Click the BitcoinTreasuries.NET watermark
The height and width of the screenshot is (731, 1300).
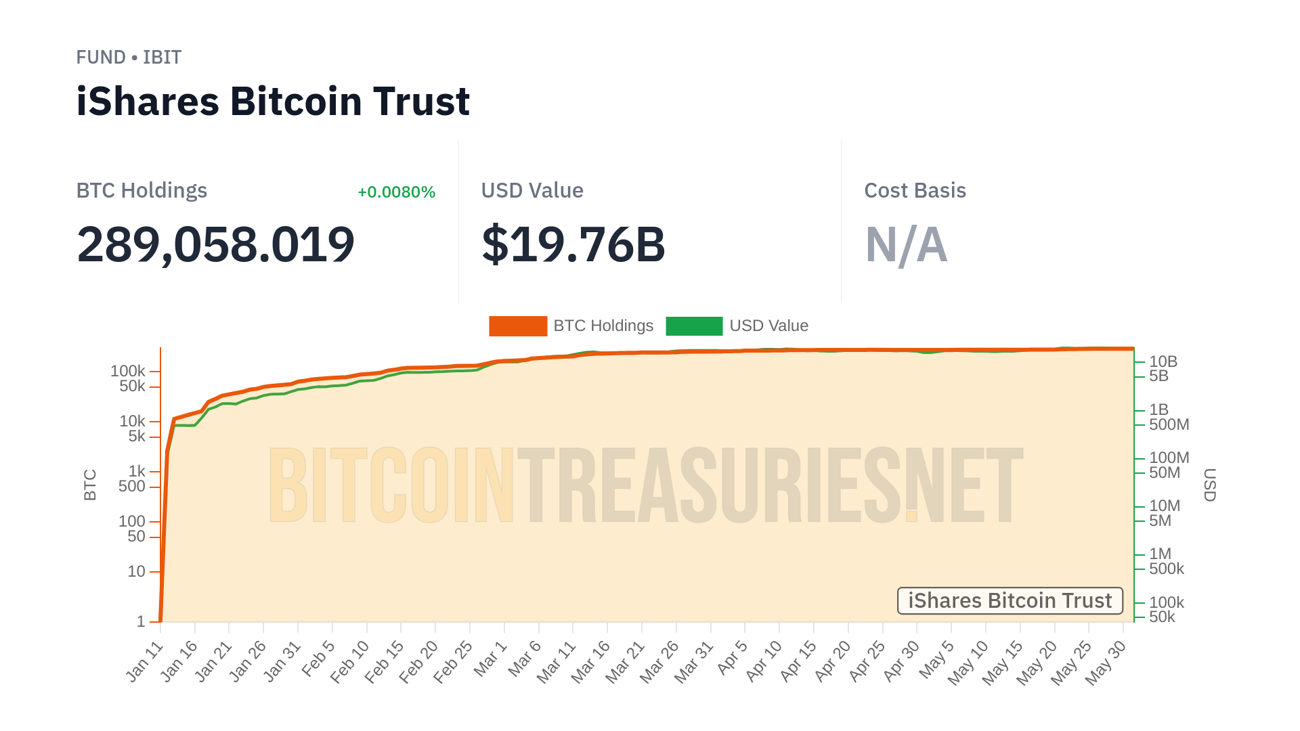(645, 485)
